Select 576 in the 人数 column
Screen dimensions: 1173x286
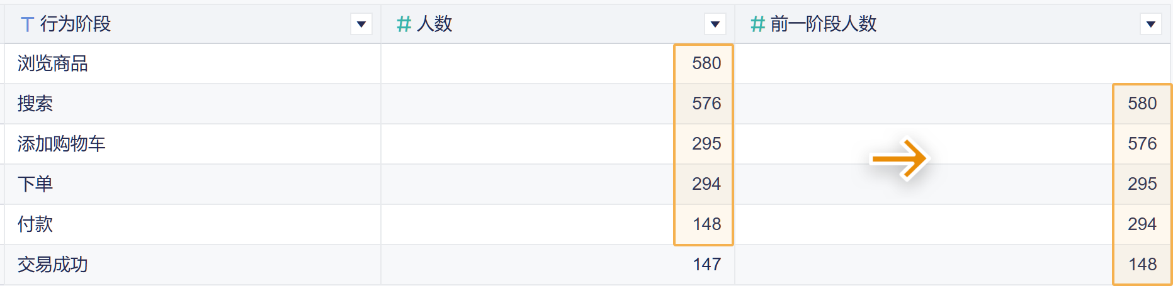706,104
